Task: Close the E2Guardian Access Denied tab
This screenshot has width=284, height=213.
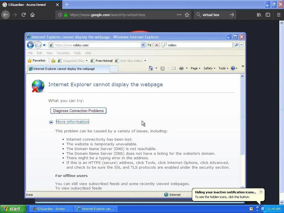Action: [57, 5]
